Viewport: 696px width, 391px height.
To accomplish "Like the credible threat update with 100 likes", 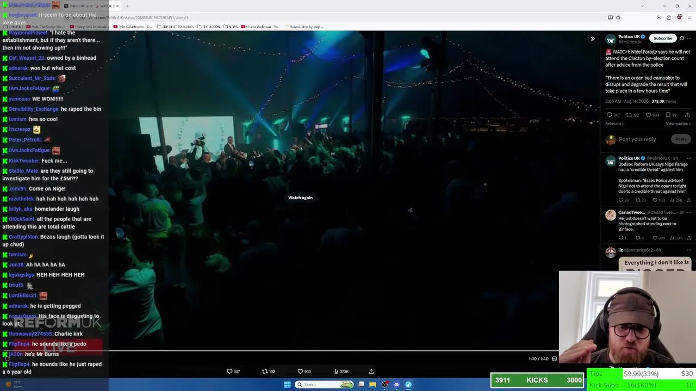I will (658, 200).
